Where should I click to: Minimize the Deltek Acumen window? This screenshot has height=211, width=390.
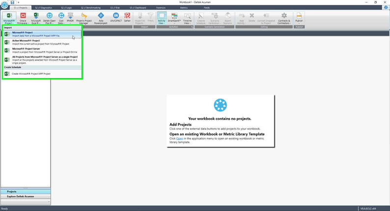(x=366, y=2)
